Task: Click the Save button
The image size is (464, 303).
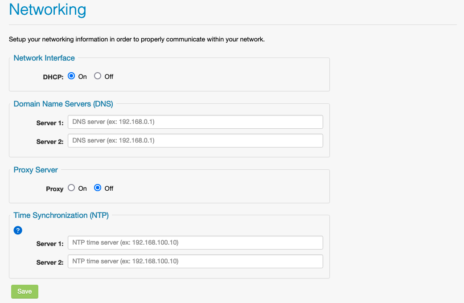Action: point(24,291)
